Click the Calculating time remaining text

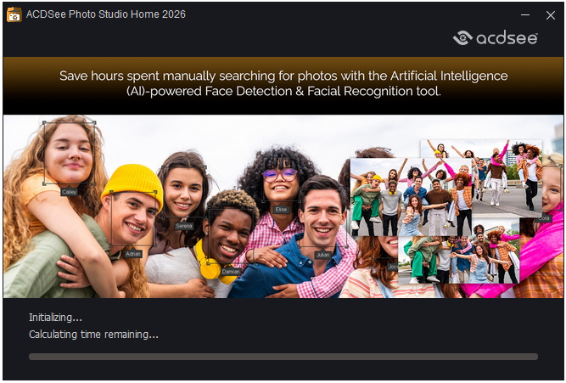click(93, 335)
